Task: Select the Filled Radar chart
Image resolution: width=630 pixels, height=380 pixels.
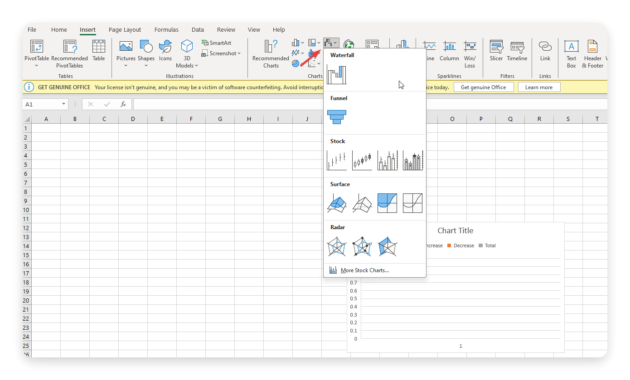Action: pos(388,246)
